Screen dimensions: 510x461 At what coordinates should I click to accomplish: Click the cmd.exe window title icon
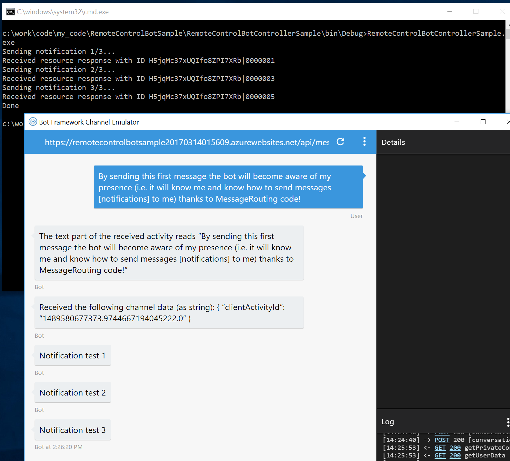pos(11,12)
